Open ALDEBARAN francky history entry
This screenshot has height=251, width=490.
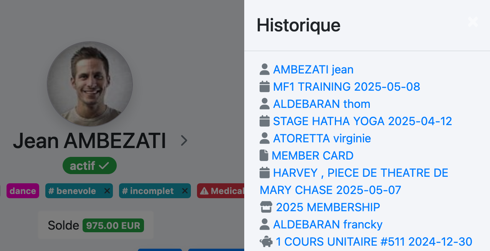(328, 224)
